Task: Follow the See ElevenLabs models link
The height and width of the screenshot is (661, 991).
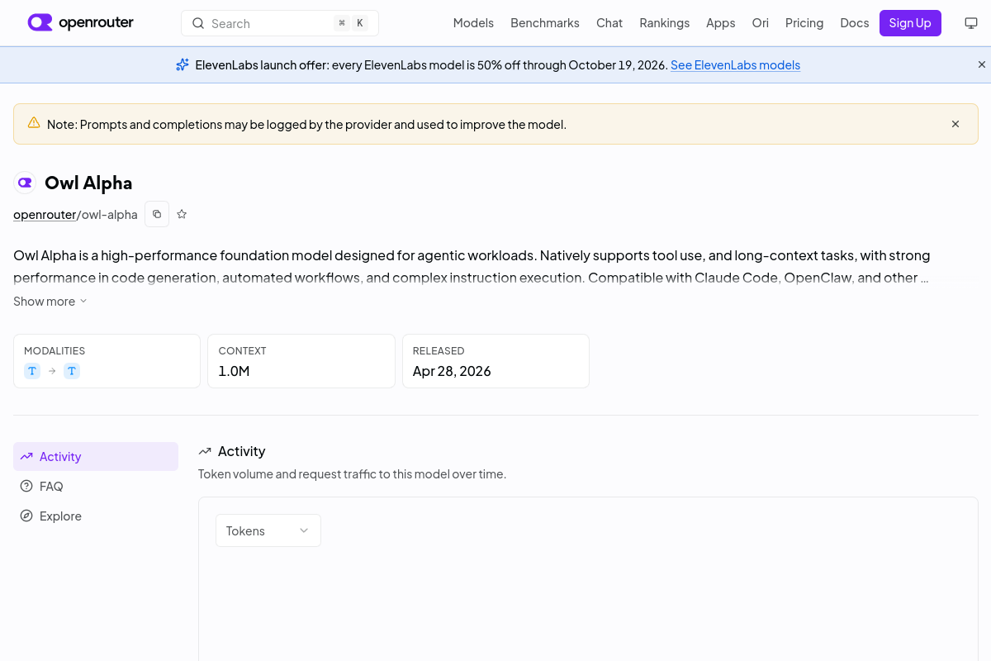Action: click(x=735, y=64)
